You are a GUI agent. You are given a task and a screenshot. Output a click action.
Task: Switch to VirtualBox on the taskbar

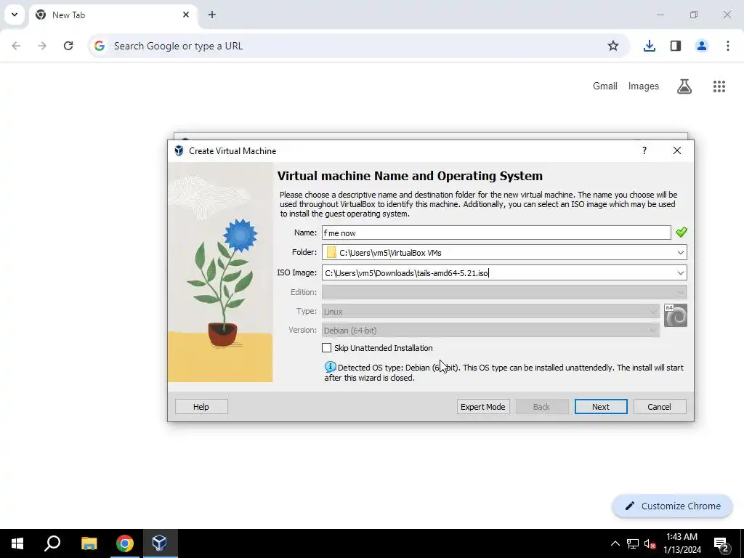pos(160,543)
